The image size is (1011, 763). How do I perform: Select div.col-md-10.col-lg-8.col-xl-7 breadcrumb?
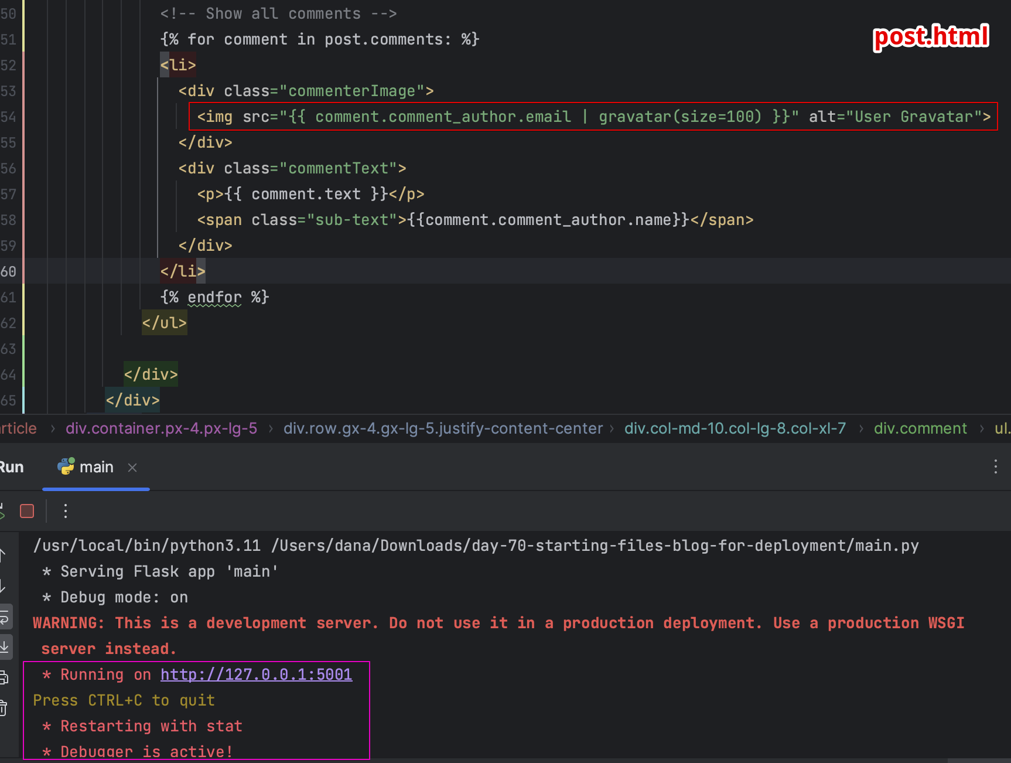point(735,428)
